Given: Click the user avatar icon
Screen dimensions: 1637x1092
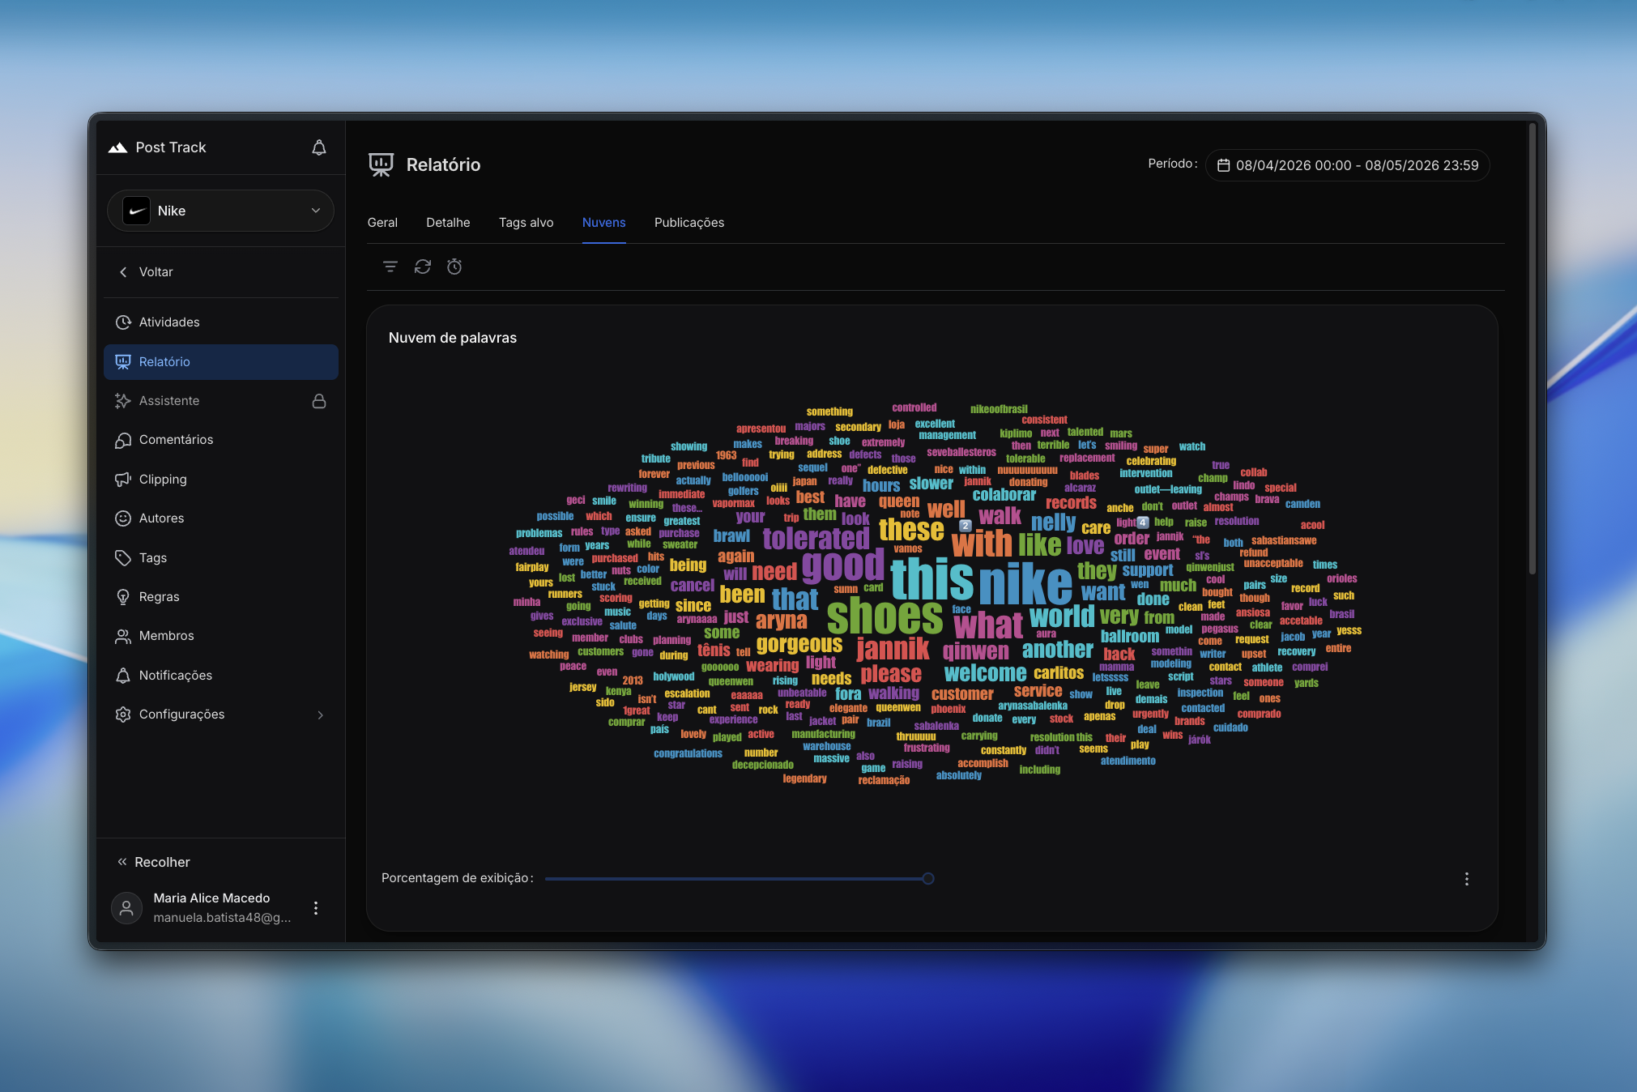Looking at the screenshot, I should (126, 908).
